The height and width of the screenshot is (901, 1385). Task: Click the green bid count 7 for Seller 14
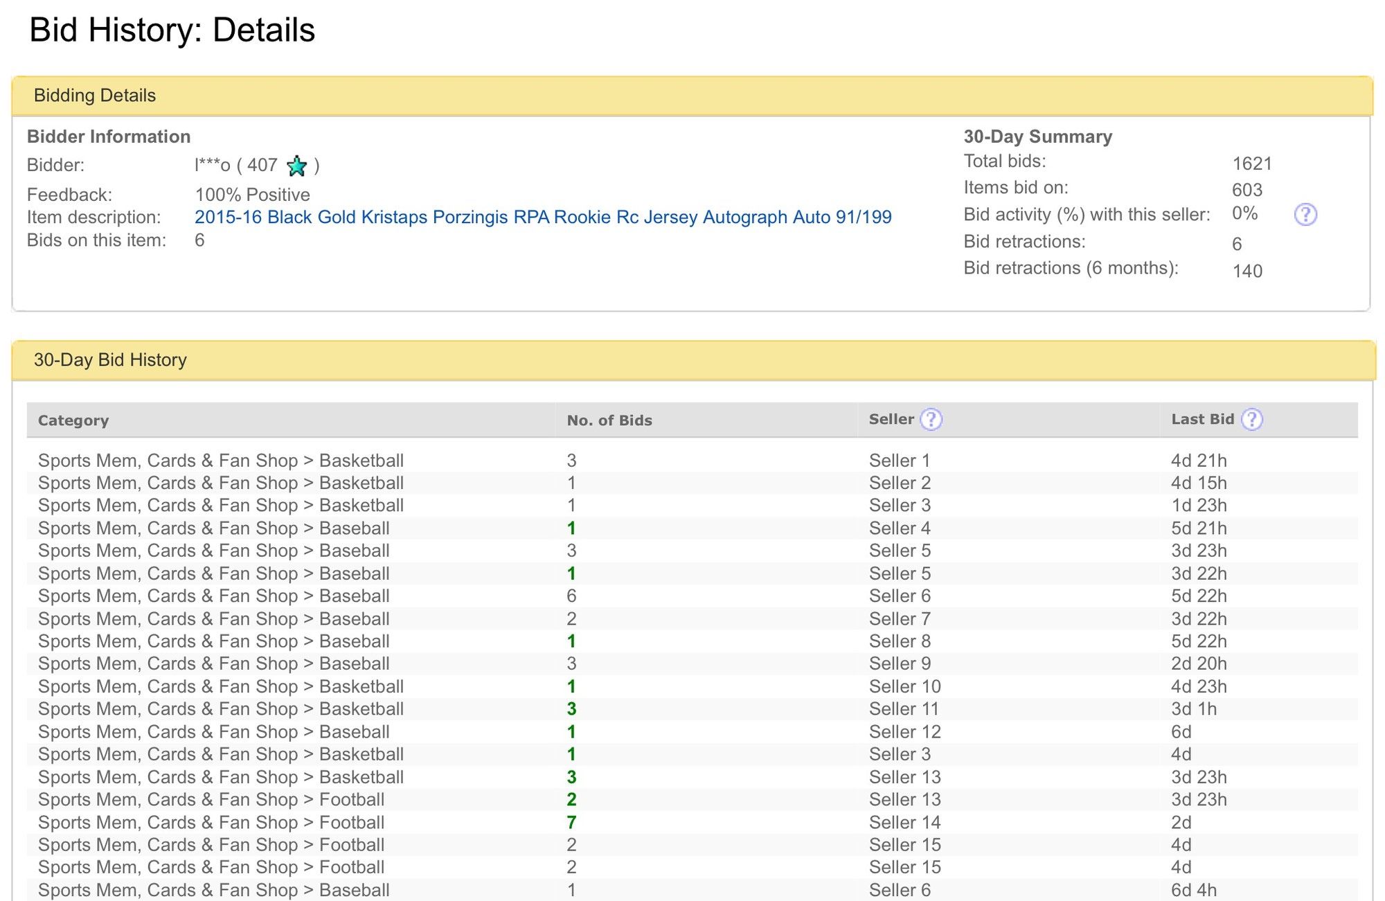[x=571, y=823]
